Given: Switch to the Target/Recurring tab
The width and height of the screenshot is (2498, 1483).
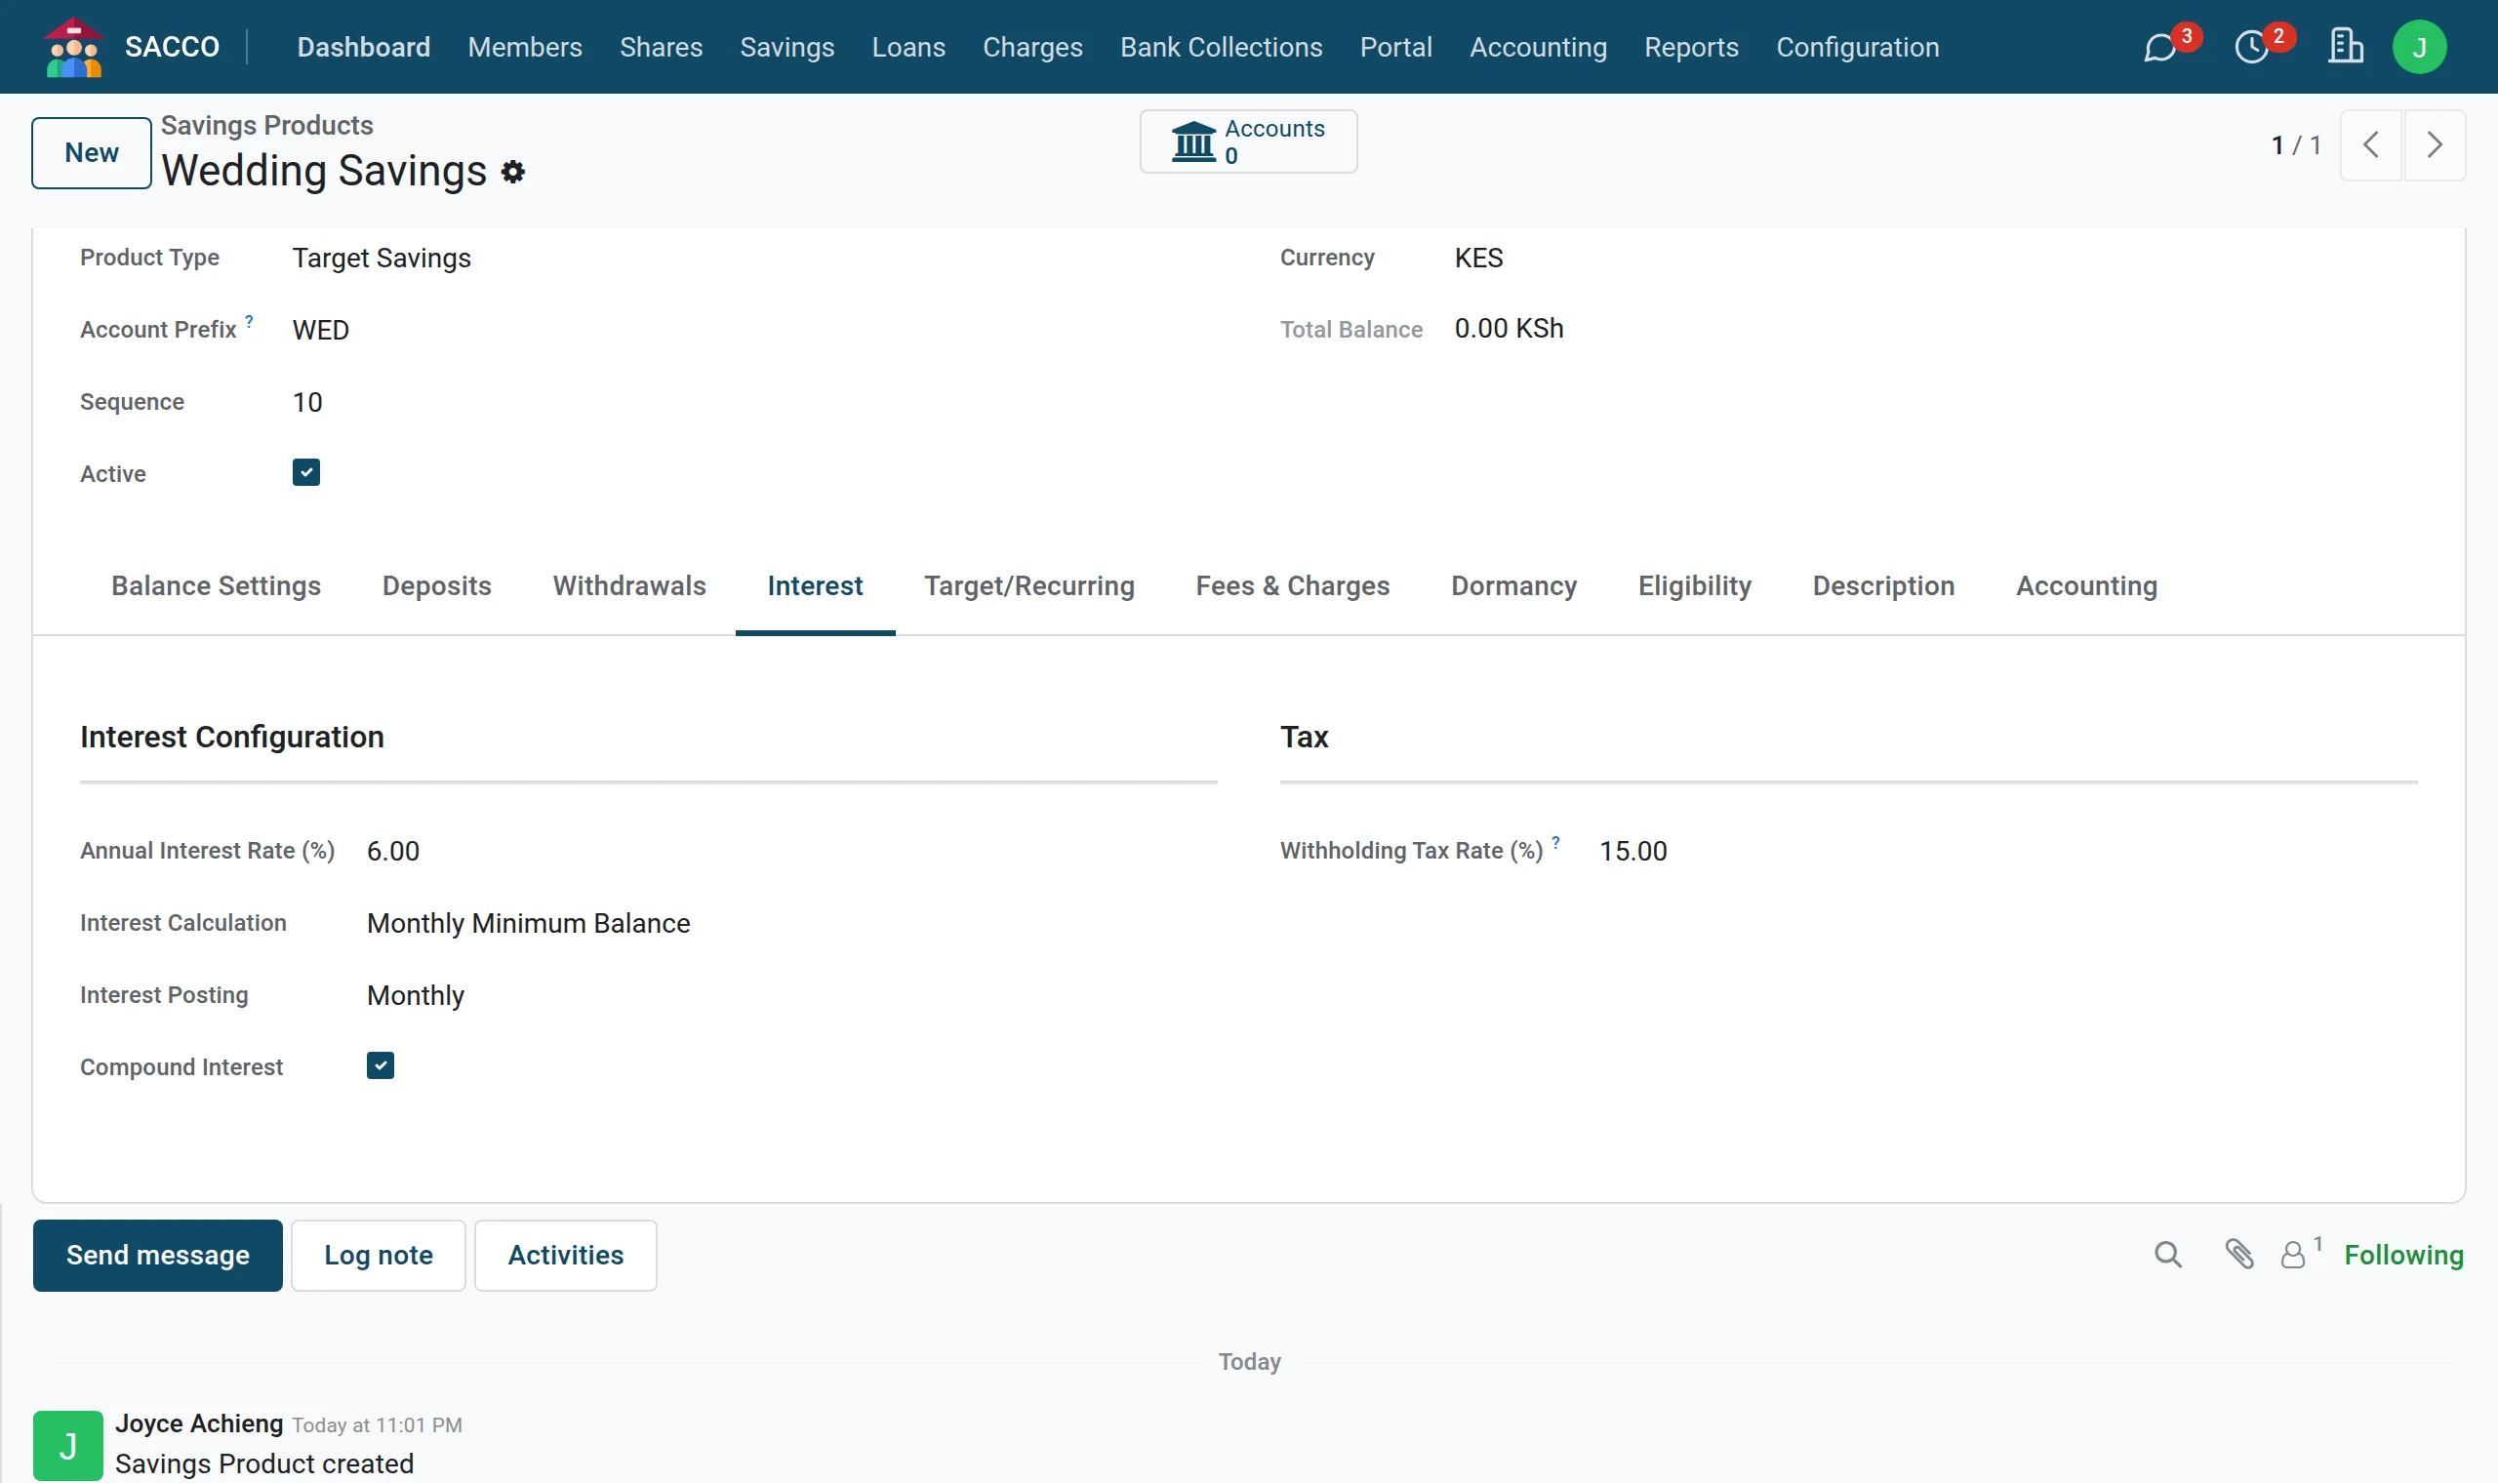Looking at the screenshot, I should point(1028,585).
